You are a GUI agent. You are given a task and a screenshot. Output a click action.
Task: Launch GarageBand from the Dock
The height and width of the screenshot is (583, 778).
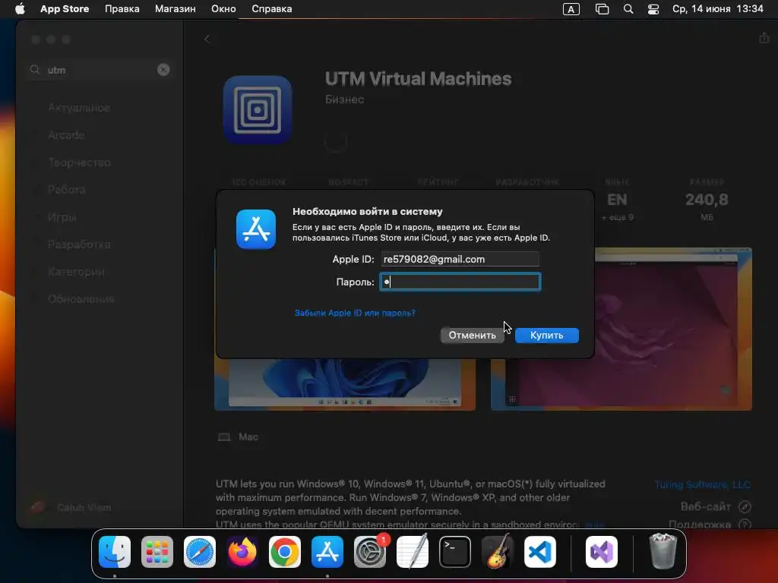pyautogui.click(x=498, y=552)
